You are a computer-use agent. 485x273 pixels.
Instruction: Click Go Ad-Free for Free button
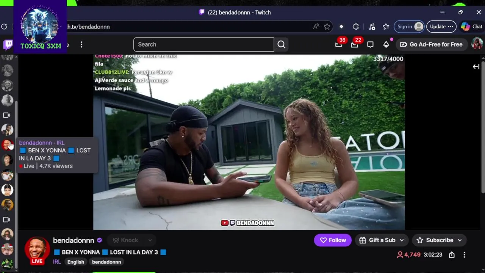point(431,44)
